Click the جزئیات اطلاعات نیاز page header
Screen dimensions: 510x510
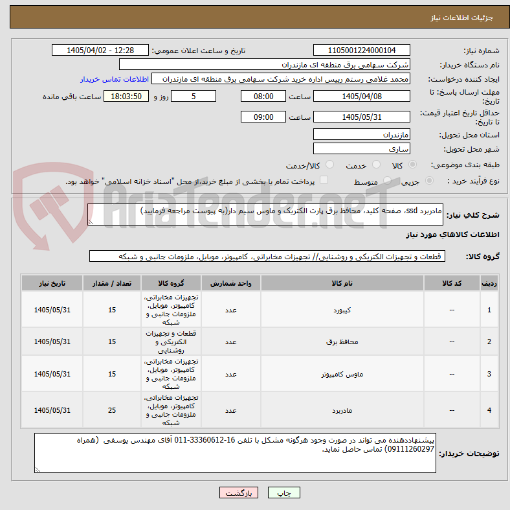461,17
